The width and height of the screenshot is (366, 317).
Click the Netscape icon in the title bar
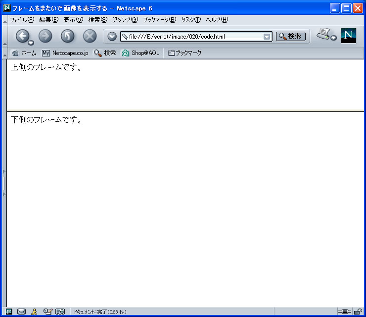[7, 8]
